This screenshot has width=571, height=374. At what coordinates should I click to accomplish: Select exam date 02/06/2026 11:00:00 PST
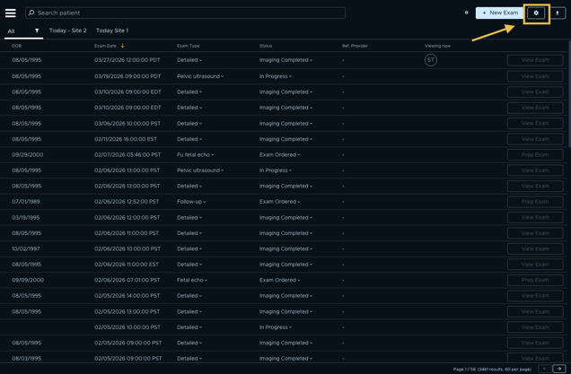click(127, 233)
